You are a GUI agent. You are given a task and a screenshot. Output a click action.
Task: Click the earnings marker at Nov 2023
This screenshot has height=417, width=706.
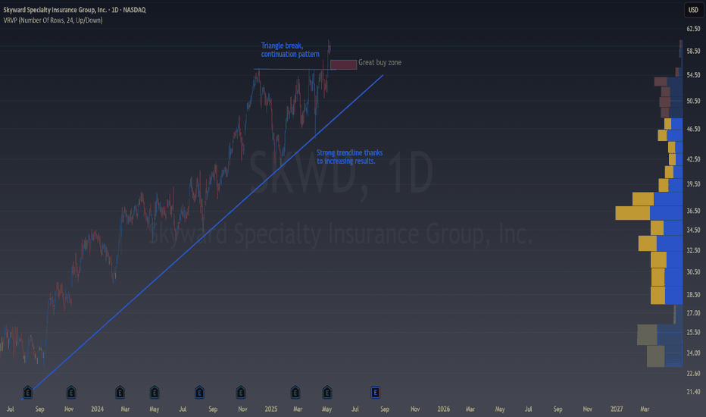click(x=70, y=392)
